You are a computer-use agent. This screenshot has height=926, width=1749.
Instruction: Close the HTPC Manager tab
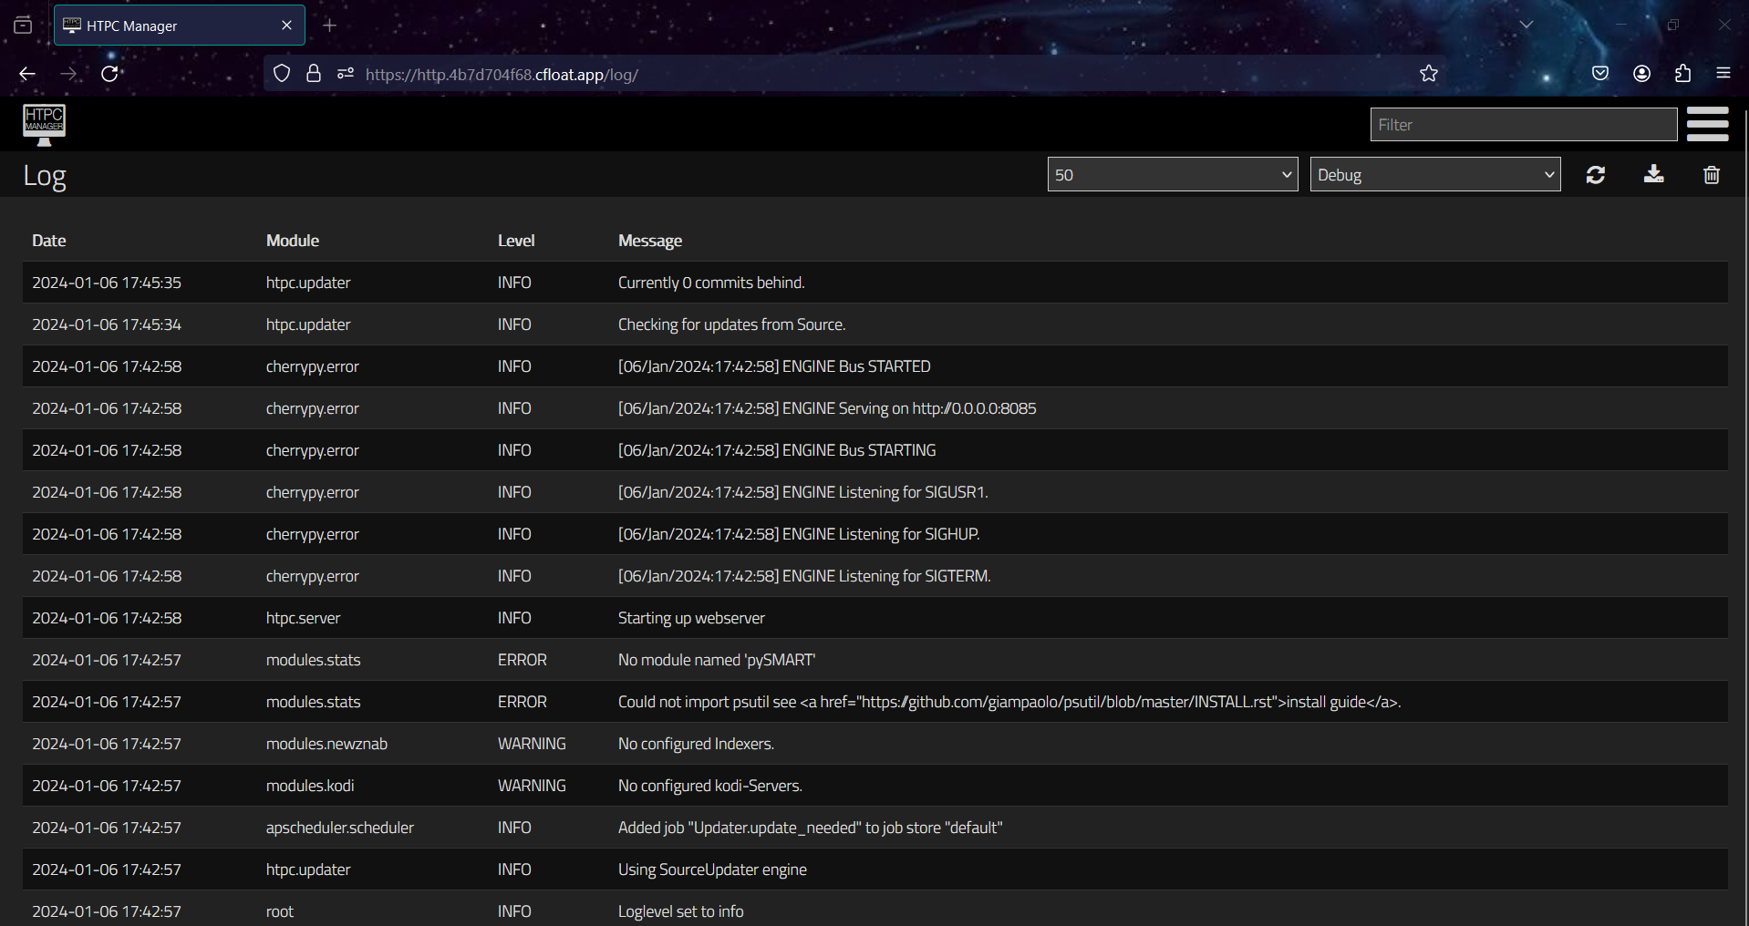coord(286,26)
